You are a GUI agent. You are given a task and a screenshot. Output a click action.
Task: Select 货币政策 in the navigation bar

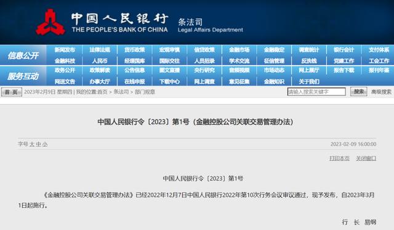coord(135,50)
